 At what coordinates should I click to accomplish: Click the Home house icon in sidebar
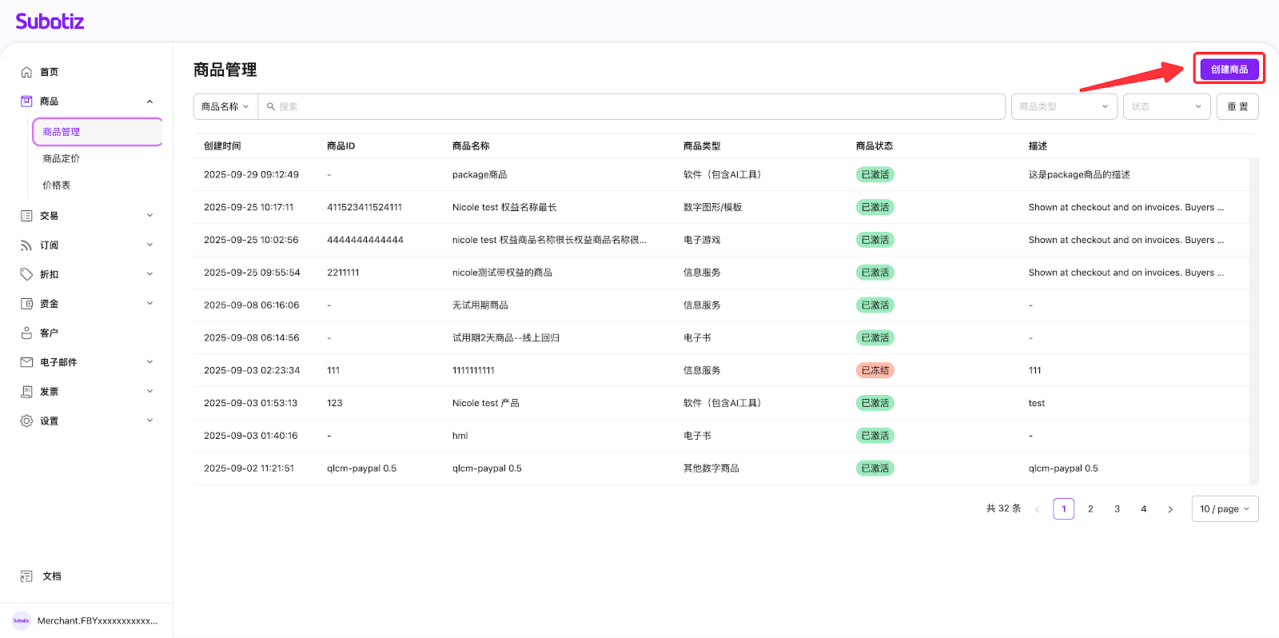(26, 72)
